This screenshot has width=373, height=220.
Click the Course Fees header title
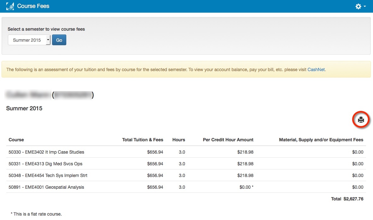point(33,6)
